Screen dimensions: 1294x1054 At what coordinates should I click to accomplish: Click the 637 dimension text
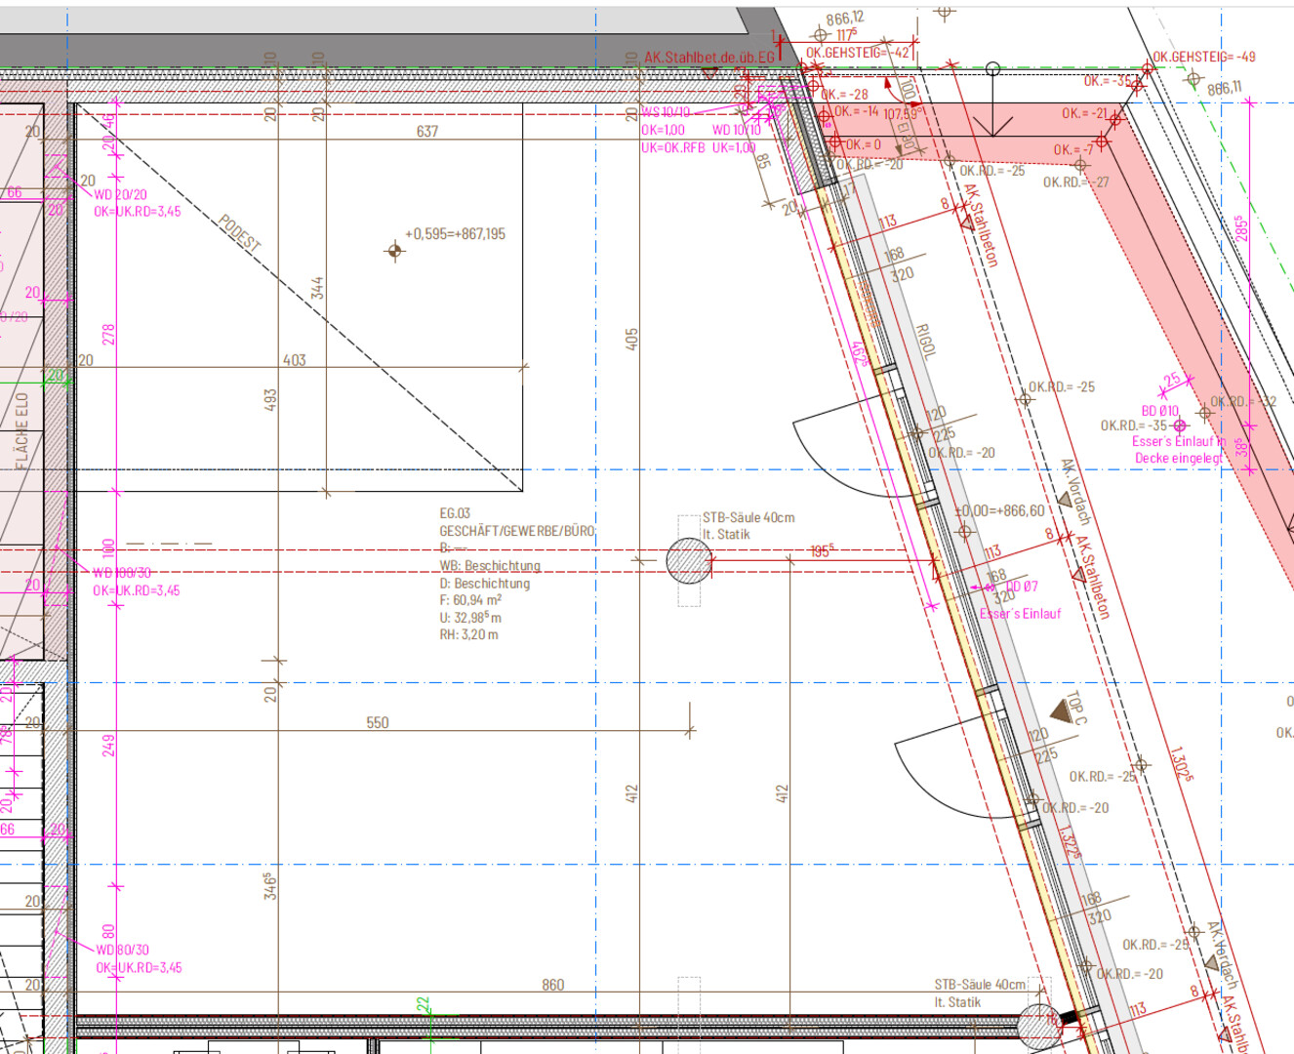[x=427, y=131]
